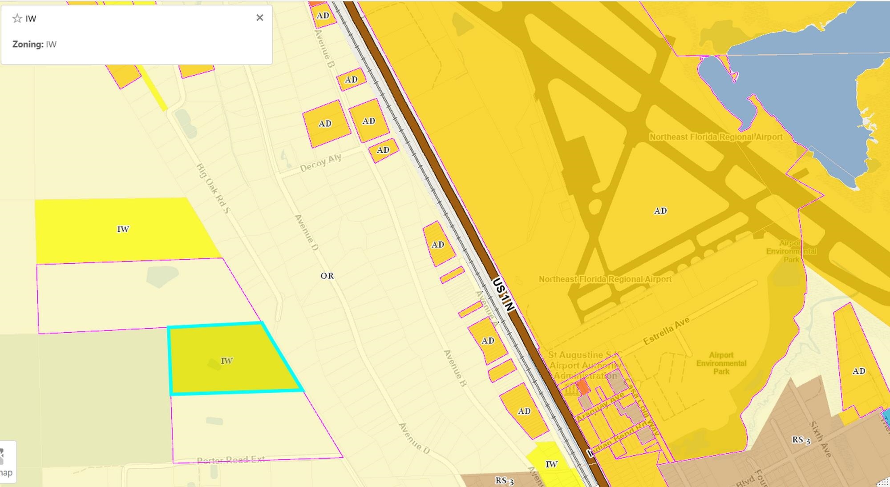Viewport: 890px width, 487px height.
Task: Click the US 1 N highway label
Action: (503, 294)
